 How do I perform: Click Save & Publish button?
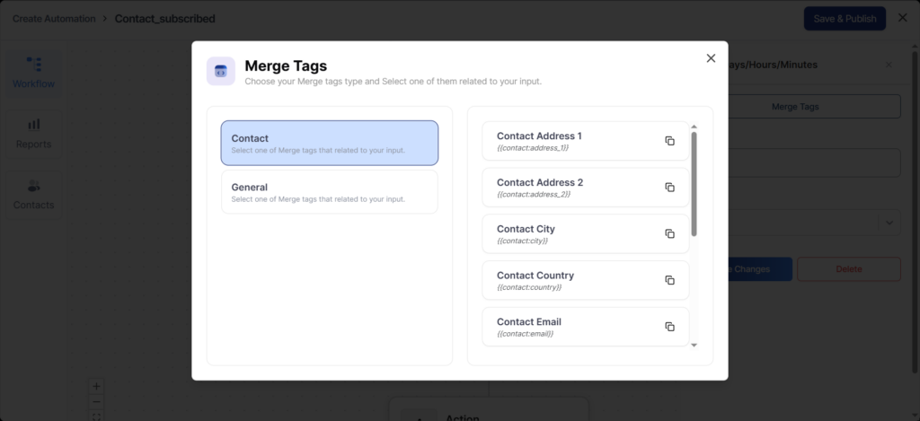(x=844, y=19)
